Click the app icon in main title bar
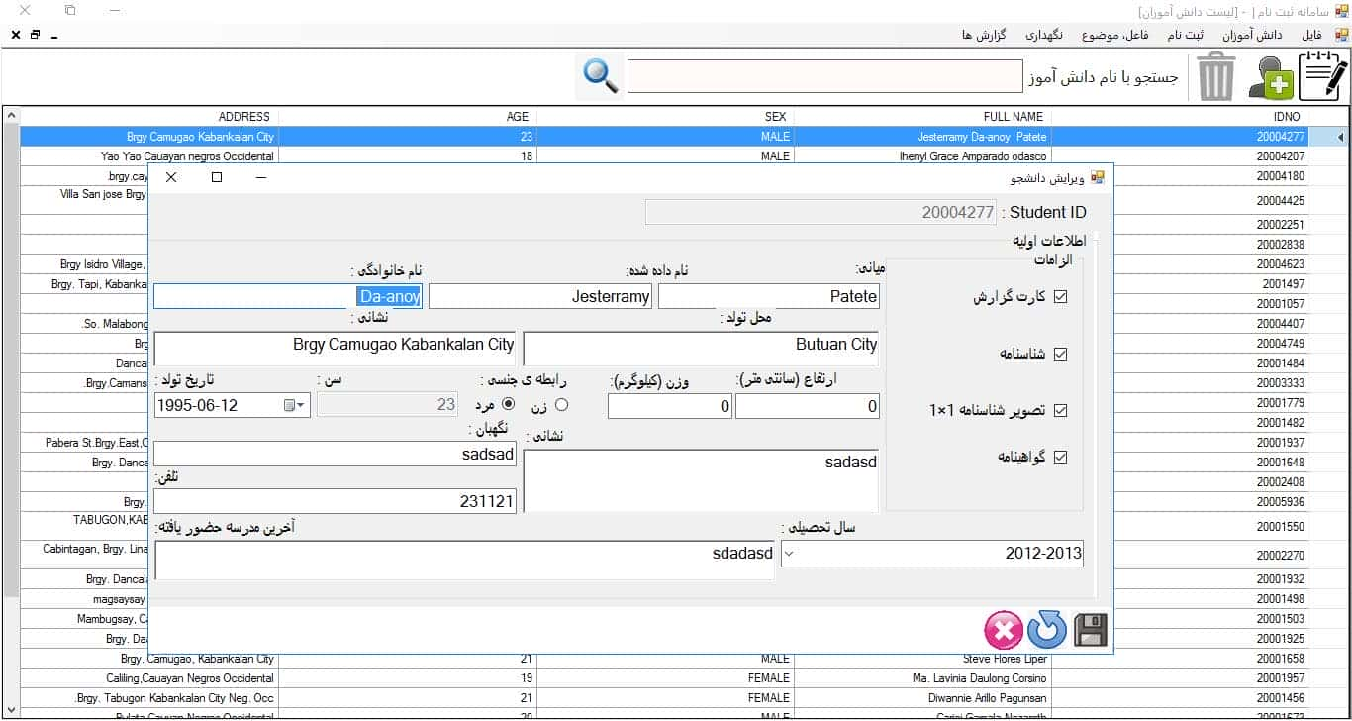This screenshot has width=1352, height=721. (1342, 11)
